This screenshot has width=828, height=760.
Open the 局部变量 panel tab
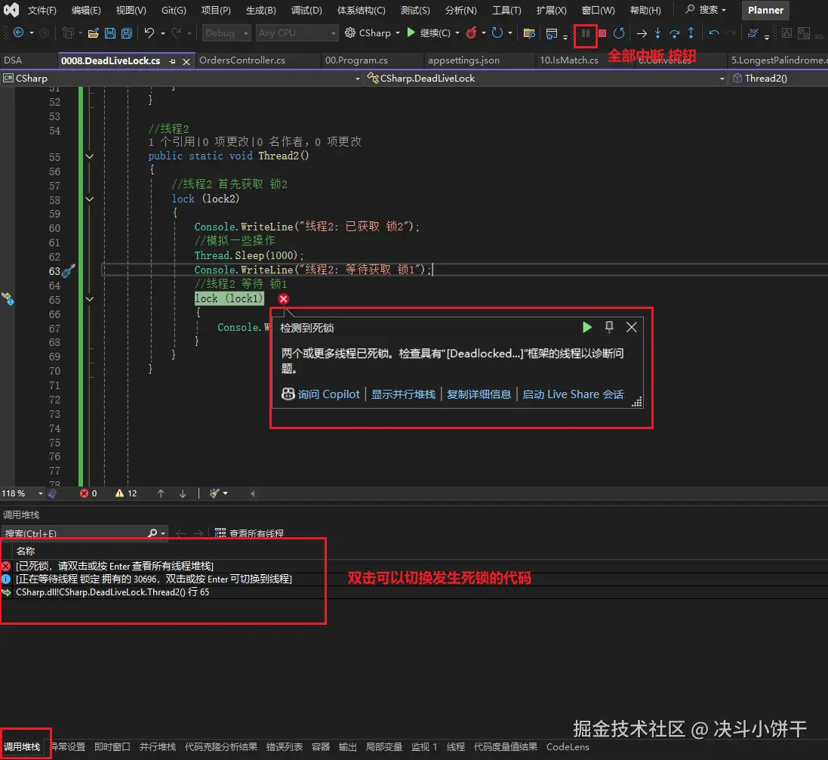pos(384,747)
